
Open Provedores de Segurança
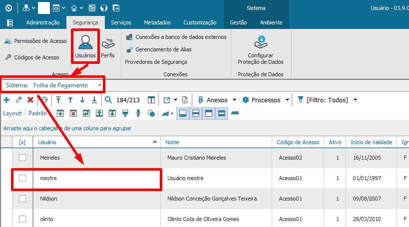point(156,62)
